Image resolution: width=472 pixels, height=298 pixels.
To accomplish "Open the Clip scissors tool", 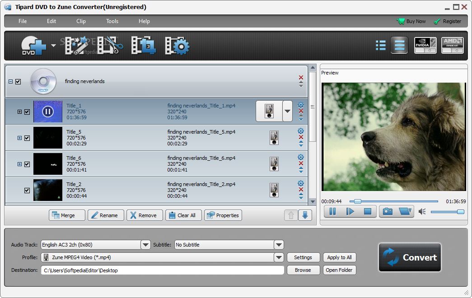I will 110,46.
